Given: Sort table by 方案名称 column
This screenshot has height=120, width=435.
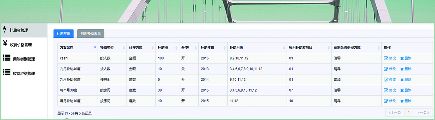Looking at the screenshot, I should tap(95, 47).
